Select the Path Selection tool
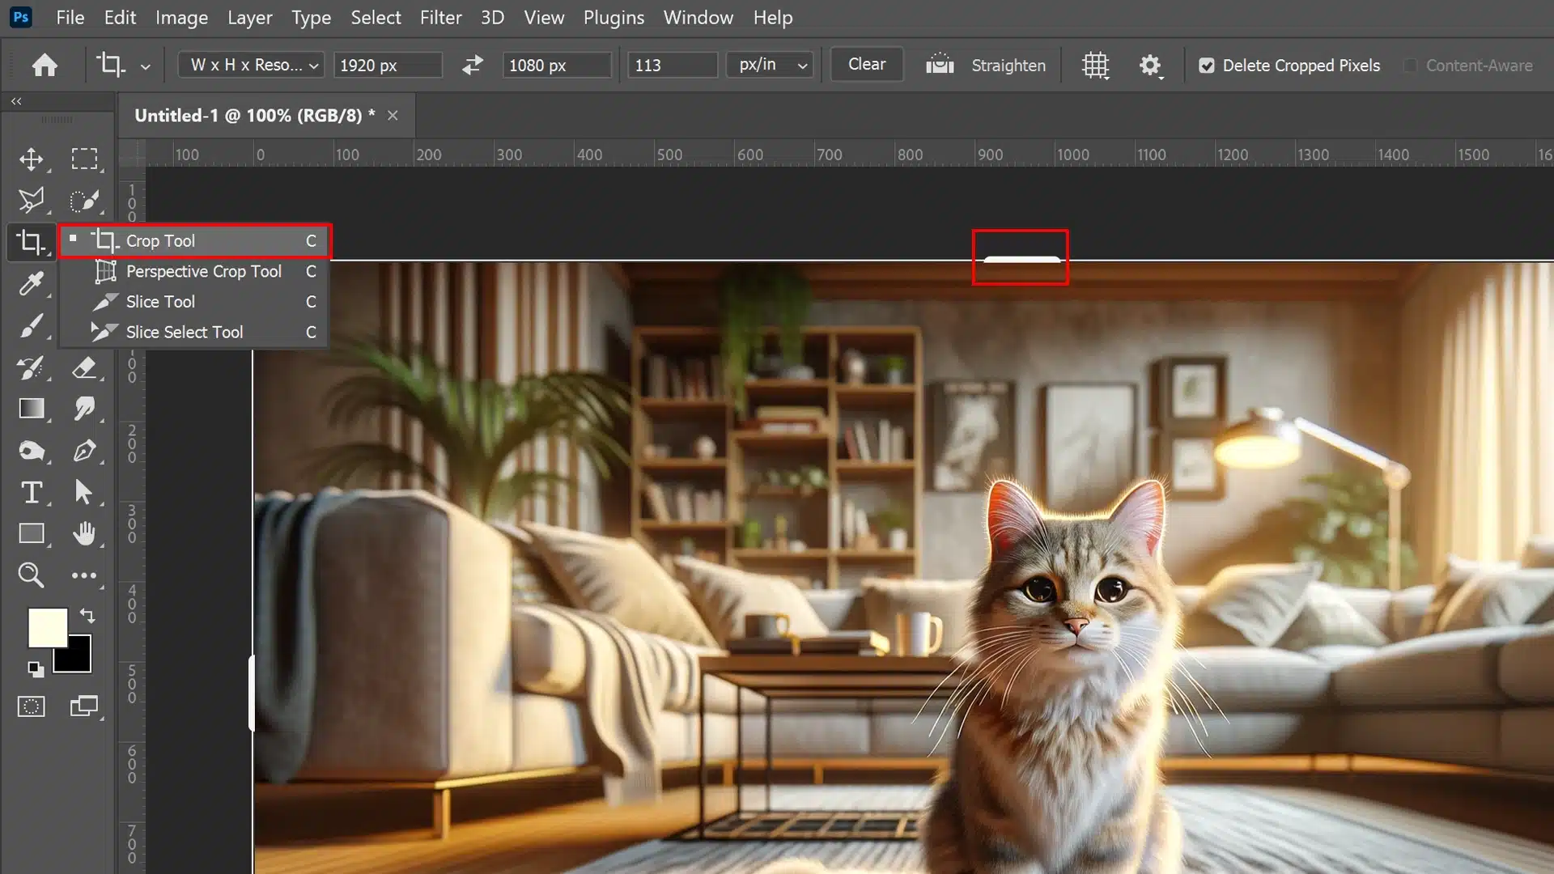This screenshot has height=874, width=1554. (x=84, y=492)
